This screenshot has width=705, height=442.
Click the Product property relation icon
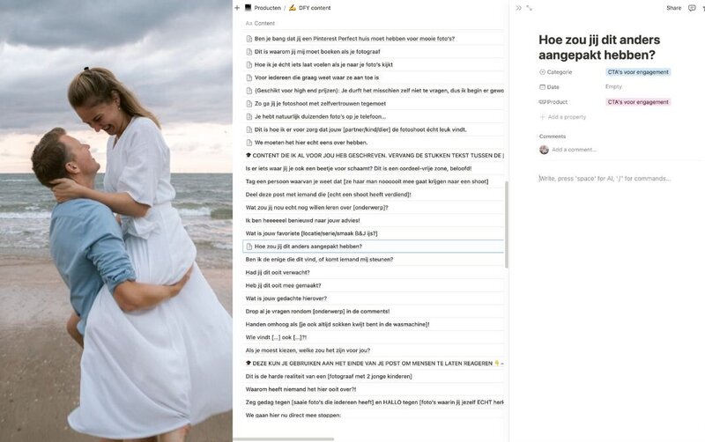click(542, 102)
